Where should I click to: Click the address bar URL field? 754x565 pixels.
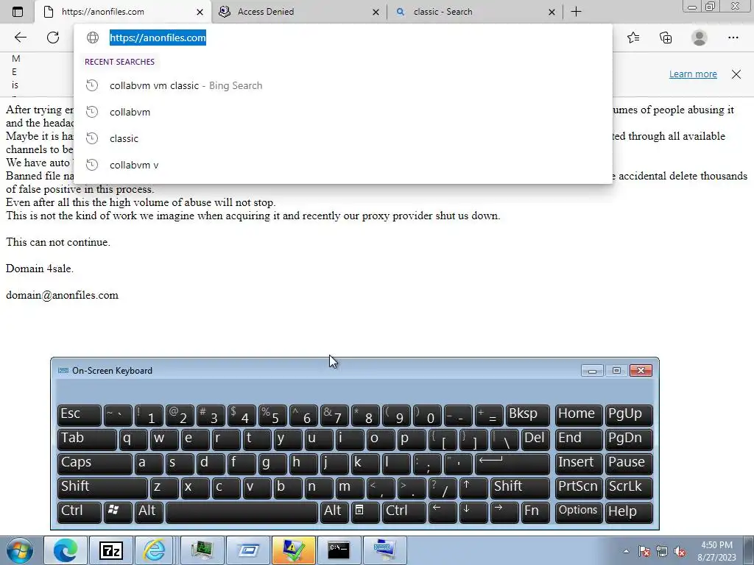[x=343, y=38]
